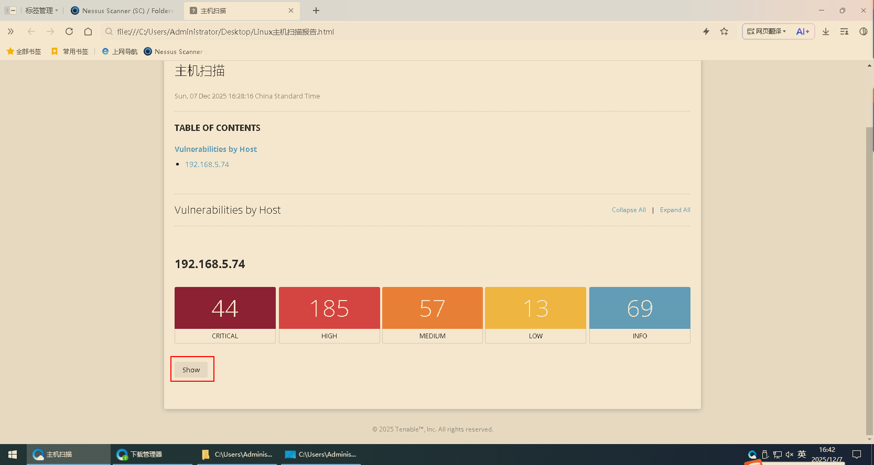Screen dimensions: 874x465
Task: Open the 标签管理 tab manager dropdown
Action: point(41,10)
